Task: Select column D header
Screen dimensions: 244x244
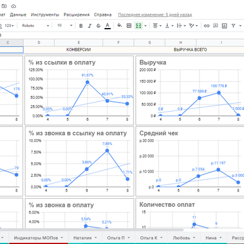Action: 39,43
